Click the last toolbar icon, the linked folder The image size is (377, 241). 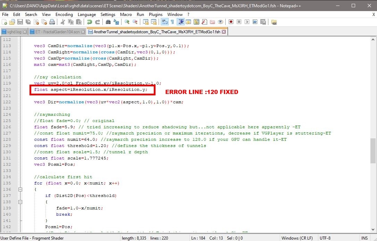274,22
